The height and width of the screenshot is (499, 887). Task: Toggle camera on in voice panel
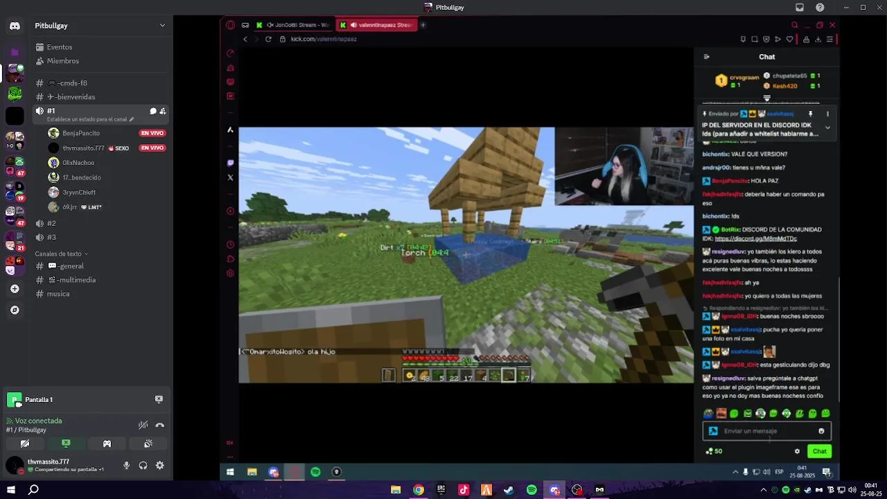[25, 444]
